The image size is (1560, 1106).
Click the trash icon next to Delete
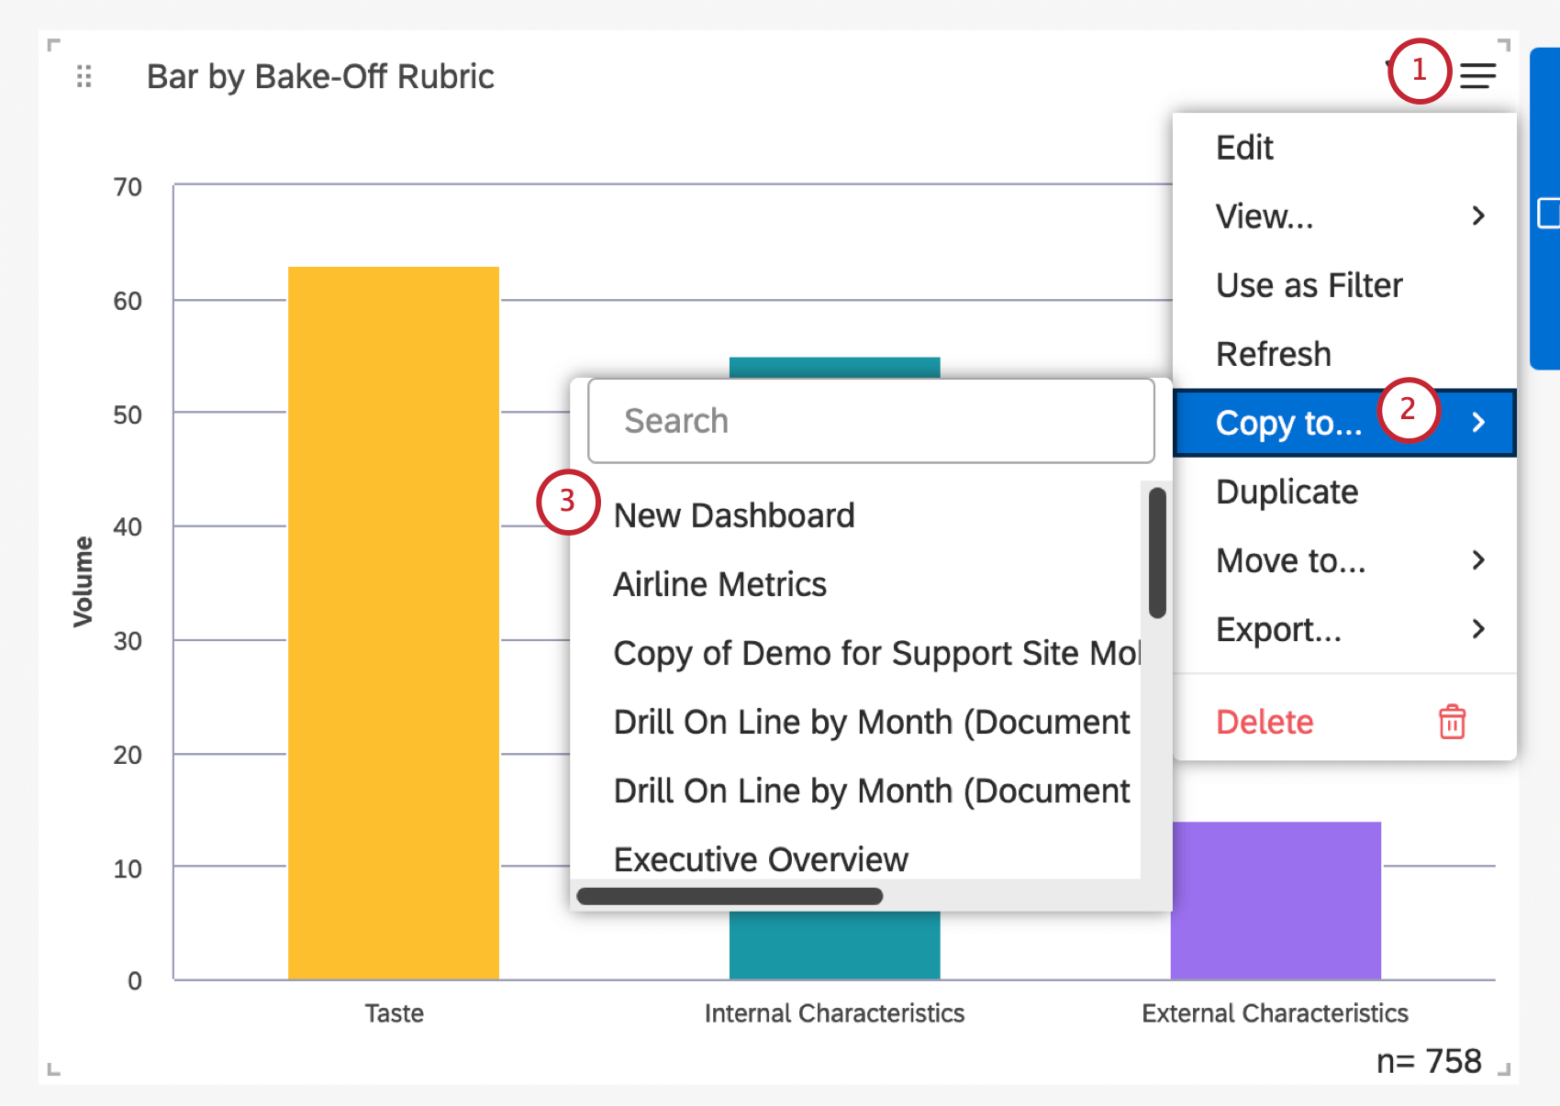pos(1452,722)
